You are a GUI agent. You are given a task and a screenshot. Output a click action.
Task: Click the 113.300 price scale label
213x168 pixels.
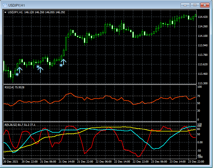click(202, 83)
